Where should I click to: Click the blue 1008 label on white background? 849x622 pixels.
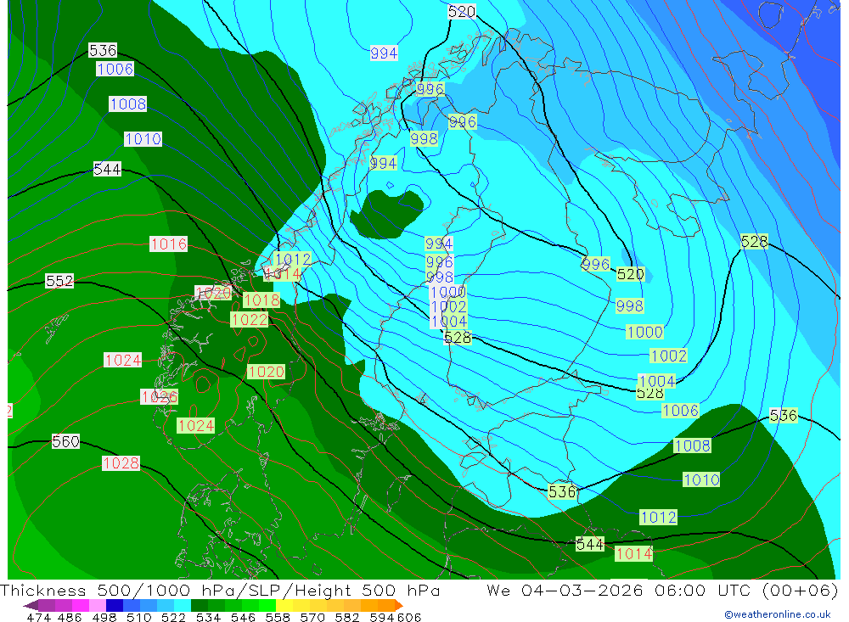[128, 104]
